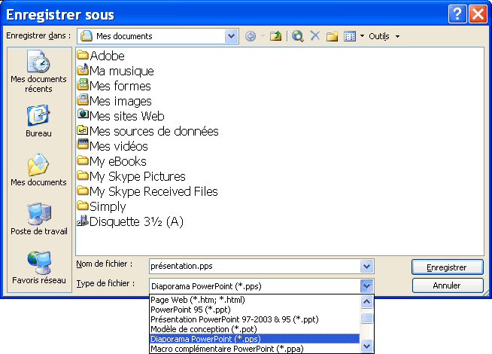Open the Nom de fichier dropdown arrow
The height and width of the screenshot is (354, 492).
pos(366,267)
